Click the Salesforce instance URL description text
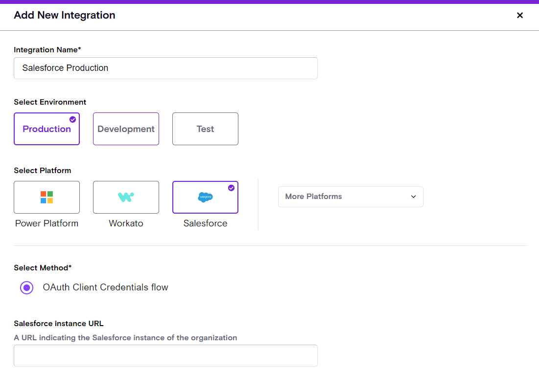The height and width of the screenshot is (374, 539). tap(125, 338)
